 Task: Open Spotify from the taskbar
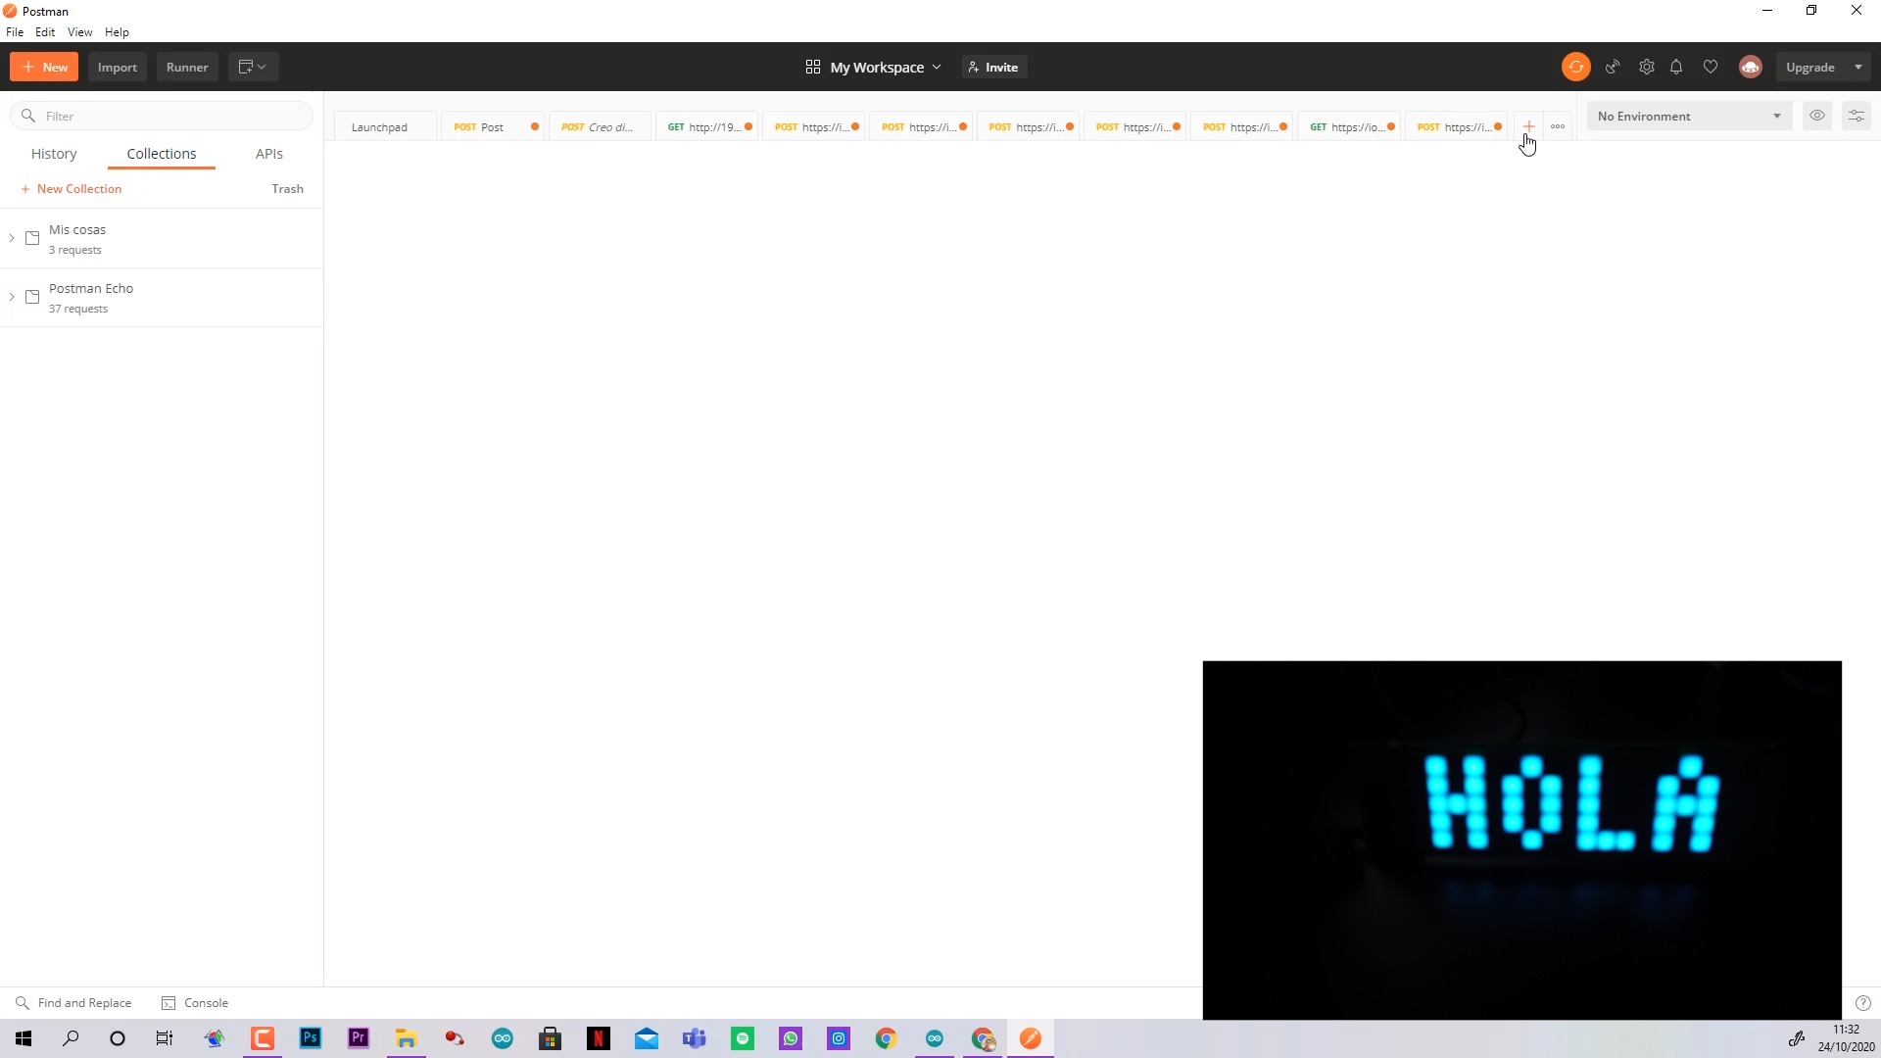point(743,1038)
